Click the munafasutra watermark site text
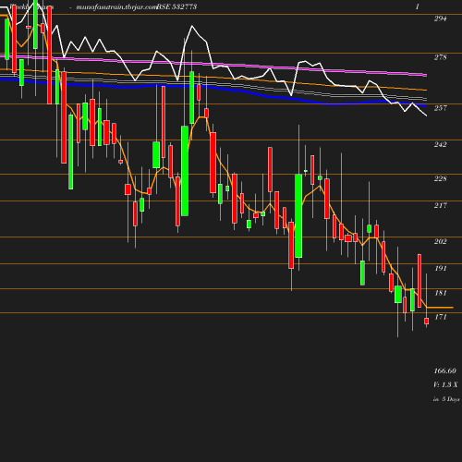 pyautogui.click(x=116, y=6)
